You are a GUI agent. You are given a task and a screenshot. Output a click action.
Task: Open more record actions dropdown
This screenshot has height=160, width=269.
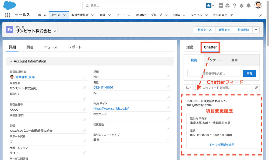pyautogui.click(x=256, y=30)
